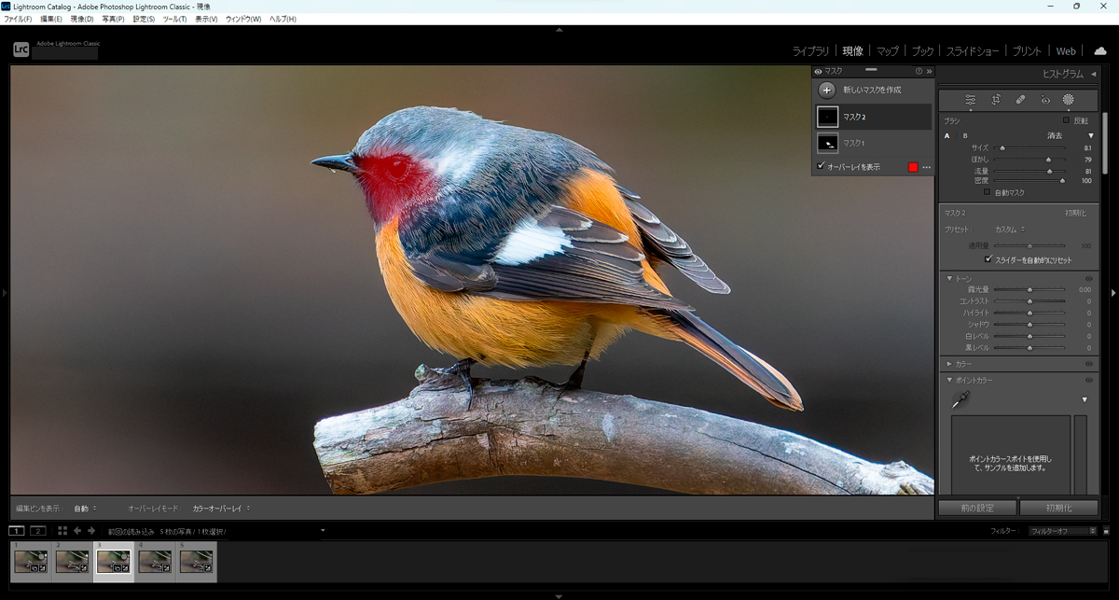Select the Edit sliders tool icon

(971, 100)
